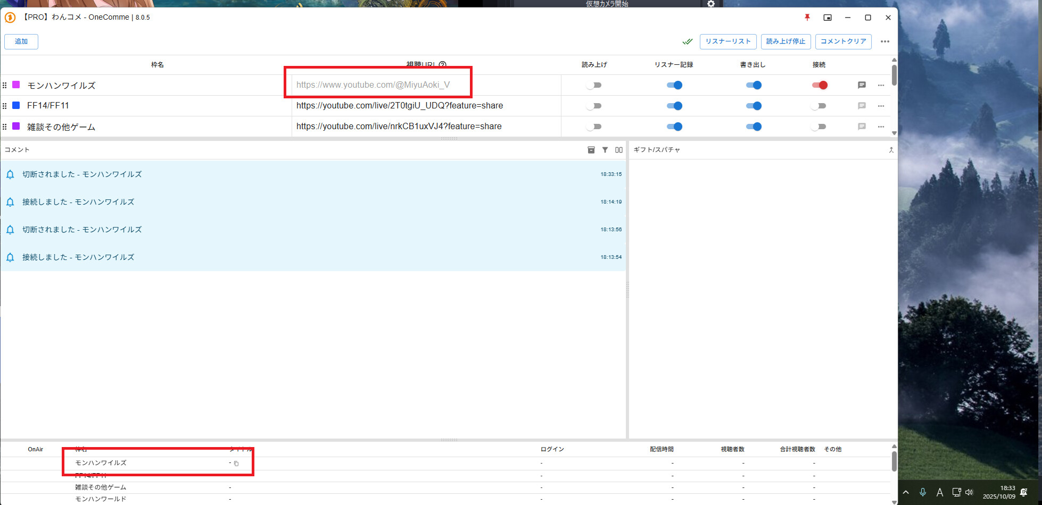Open the comment archive box icon
Image resolution: width=1042 pixels, height=505 pixels.
tap(591, 150)
